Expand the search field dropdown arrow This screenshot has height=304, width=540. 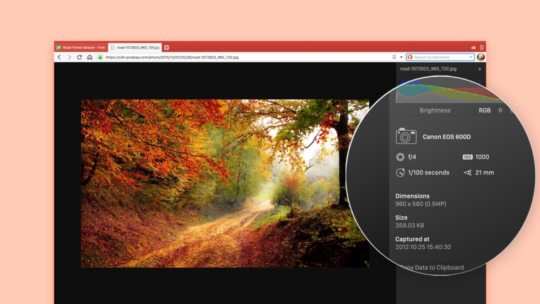[x=471, y=57]
